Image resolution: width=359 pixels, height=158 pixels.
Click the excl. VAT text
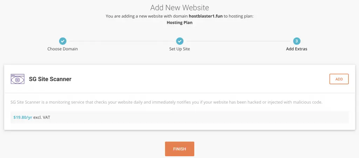[x=42, y=117]
